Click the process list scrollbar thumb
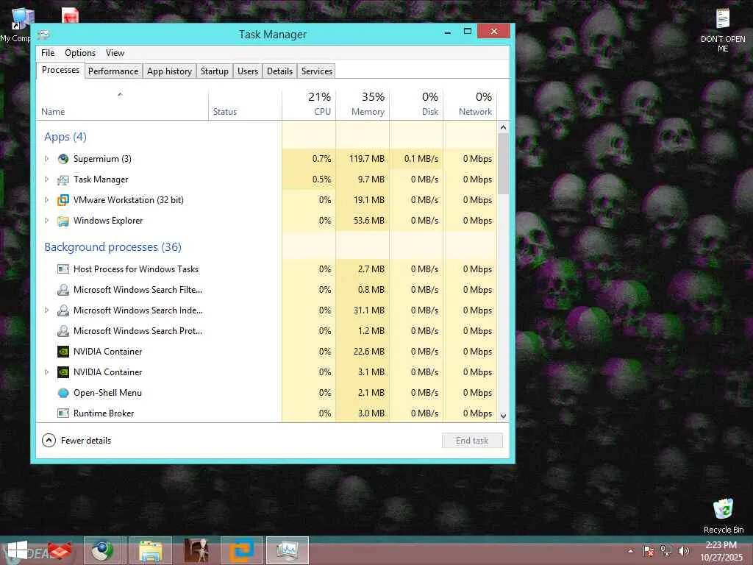The image size is (753, 565). coord(503,163)
